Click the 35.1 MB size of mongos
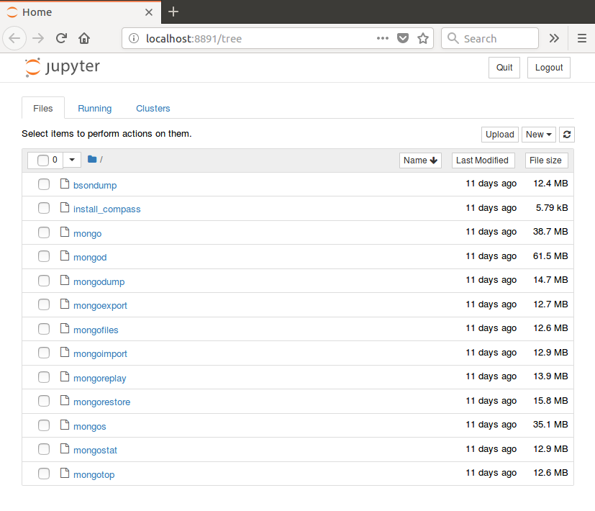The height and width of the screenshot is (511, 595). tap(550, 425)
